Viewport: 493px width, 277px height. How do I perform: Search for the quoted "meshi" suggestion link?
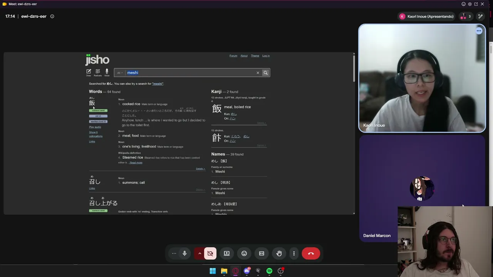click(158, 83)
